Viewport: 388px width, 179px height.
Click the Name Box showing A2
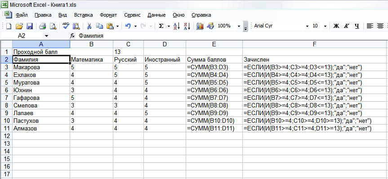click(x=22, y=36)
